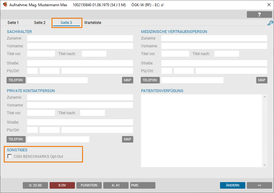Click the PMS button
This screenshot has height=193, width=274.
tap(143, 185)
